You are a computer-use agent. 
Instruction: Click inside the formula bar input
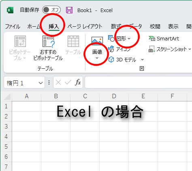click(139, 82)
